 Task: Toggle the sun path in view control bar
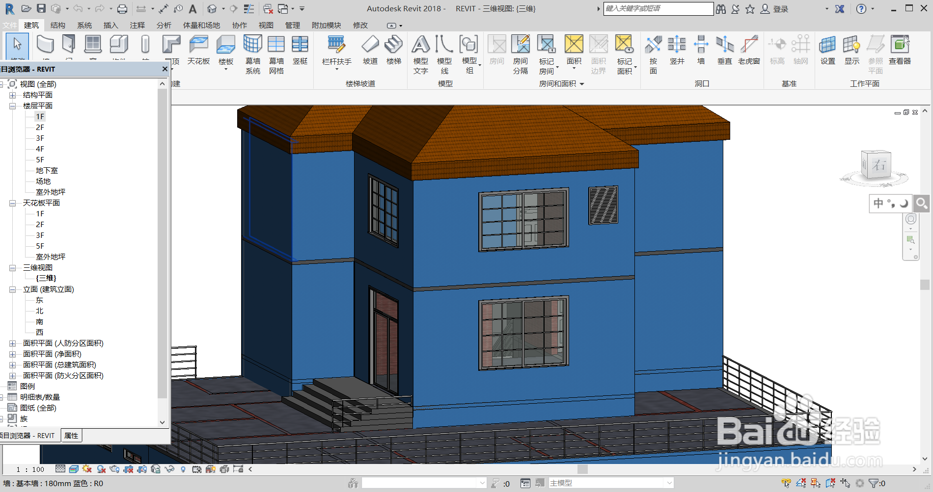[87, 469]
